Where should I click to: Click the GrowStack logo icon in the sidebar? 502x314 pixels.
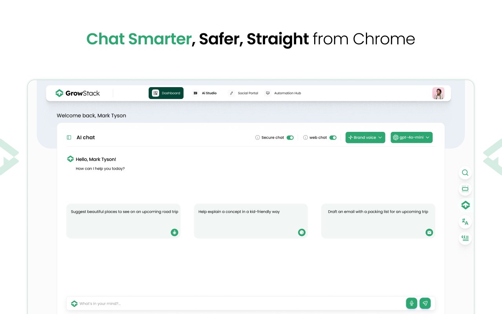tap(465, 205)
